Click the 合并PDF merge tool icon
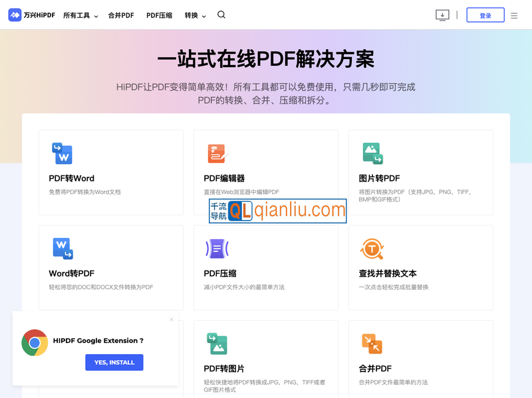 (371, 344)
